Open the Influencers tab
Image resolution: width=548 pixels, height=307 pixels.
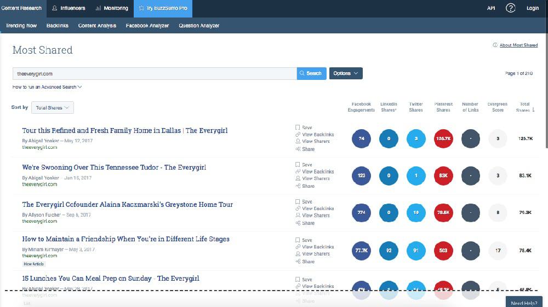69,8
